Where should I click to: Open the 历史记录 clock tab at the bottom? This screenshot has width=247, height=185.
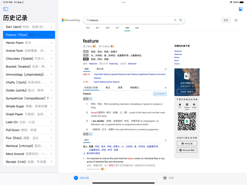point(82,178)
